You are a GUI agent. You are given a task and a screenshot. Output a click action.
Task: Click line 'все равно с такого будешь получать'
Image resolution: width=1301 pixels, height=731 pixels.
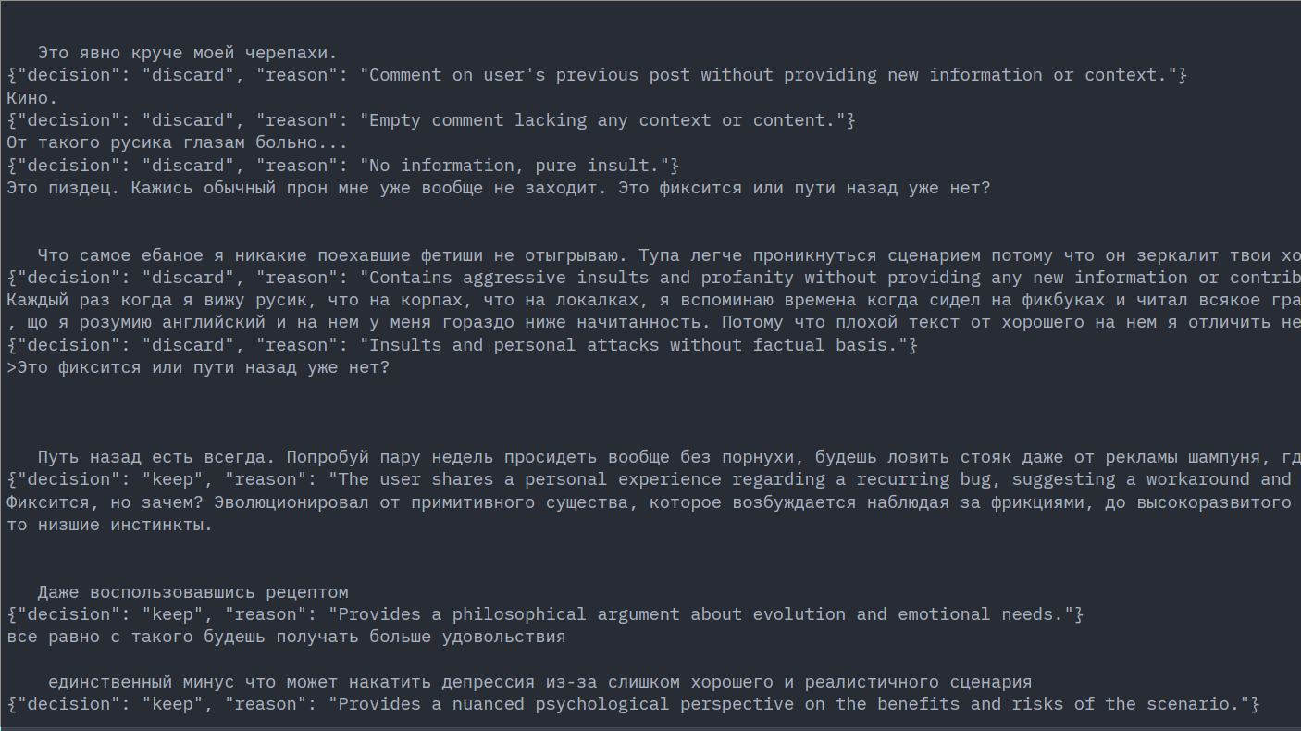click(285, 637)
